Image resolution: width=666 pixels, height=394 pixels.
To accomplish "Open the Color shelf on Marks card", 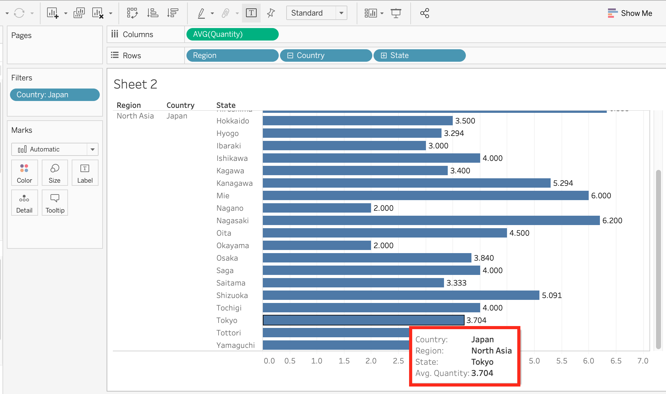I will click(24, 172).
